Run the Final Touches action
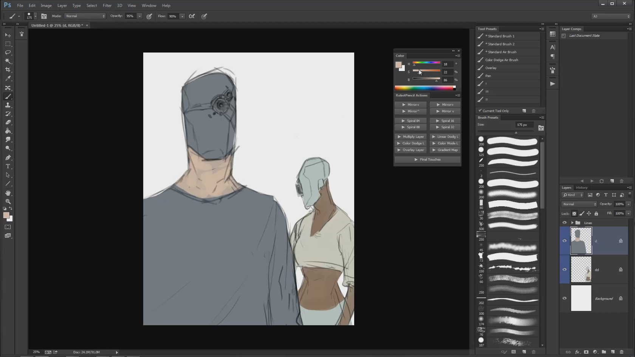The width and height of the screenshot is (635, 357). click(x=427, y=159)
